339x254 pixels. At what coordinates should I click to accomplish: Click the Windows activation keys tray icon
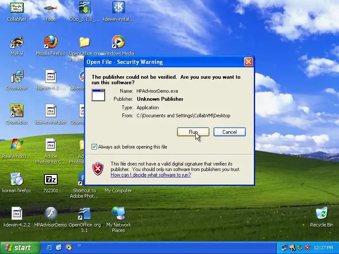pos(292,248)
